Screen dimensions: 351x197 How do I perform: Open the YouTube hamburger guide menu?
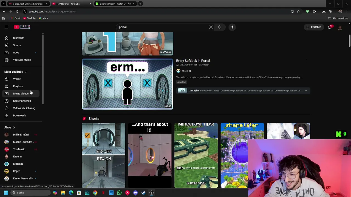pos(7,27)
